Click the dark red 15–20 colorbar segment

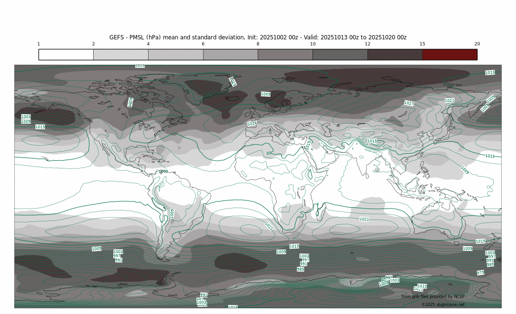450,54
